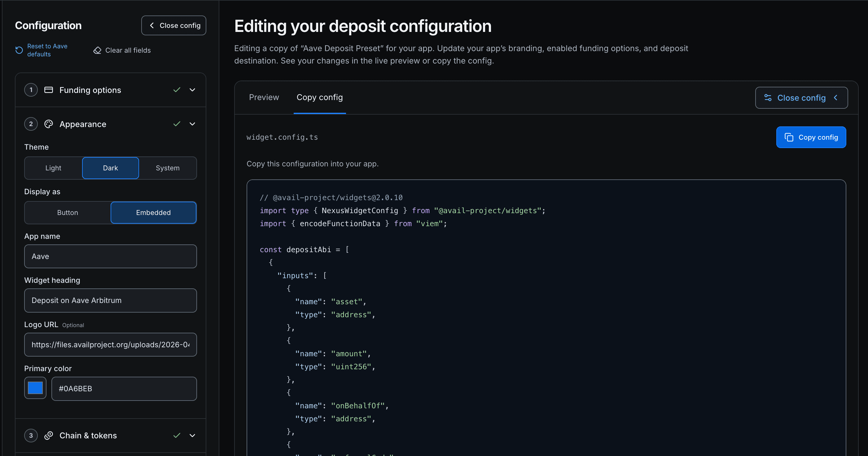Viewport: 868px width, 456px height.
Task: Click the Reset to Aave defaults icon
Action: click(19, 50)
